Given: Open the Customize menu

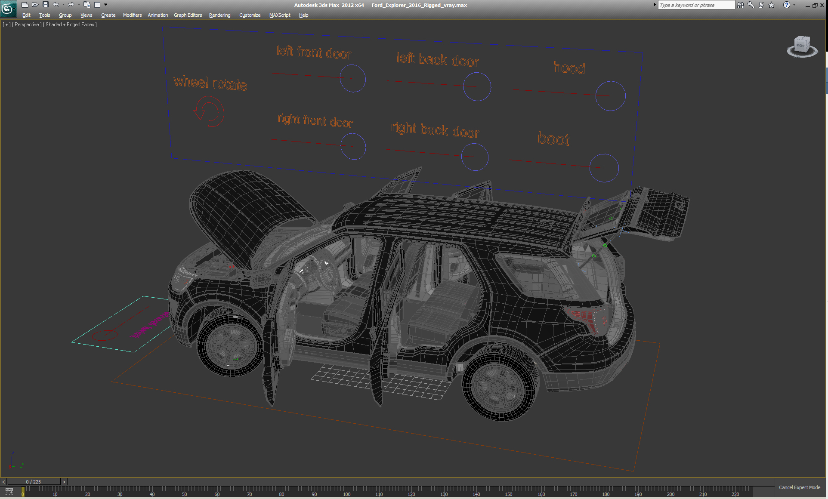Looking at the screenshot, I should click(250, 15).
